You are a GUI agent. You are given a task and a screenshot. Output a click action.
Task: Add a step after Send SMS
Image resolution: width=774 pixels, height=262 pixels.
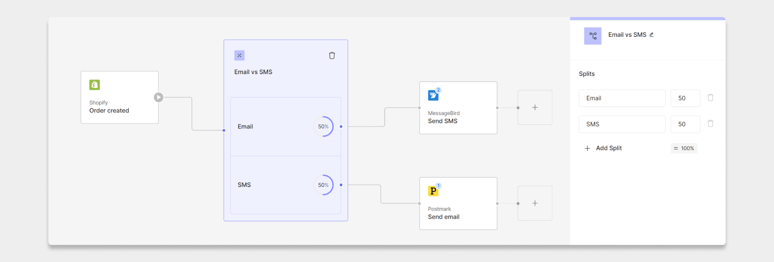click(x=535, y=107)
